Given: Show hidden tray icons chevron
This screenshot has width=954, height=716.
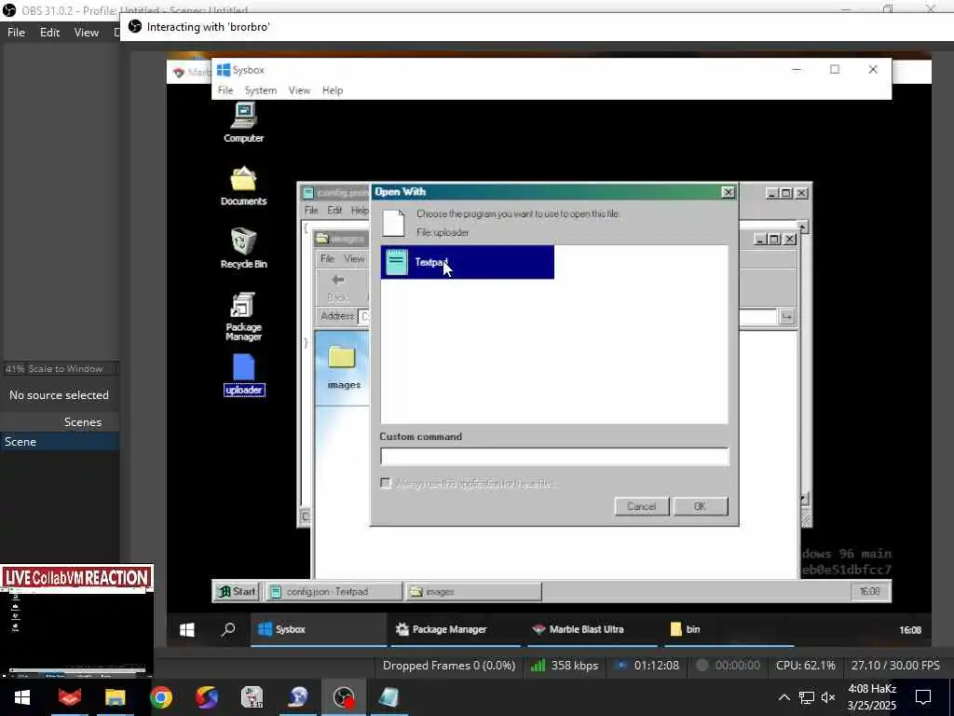Looking at the screenshot, I should (784, 697).
